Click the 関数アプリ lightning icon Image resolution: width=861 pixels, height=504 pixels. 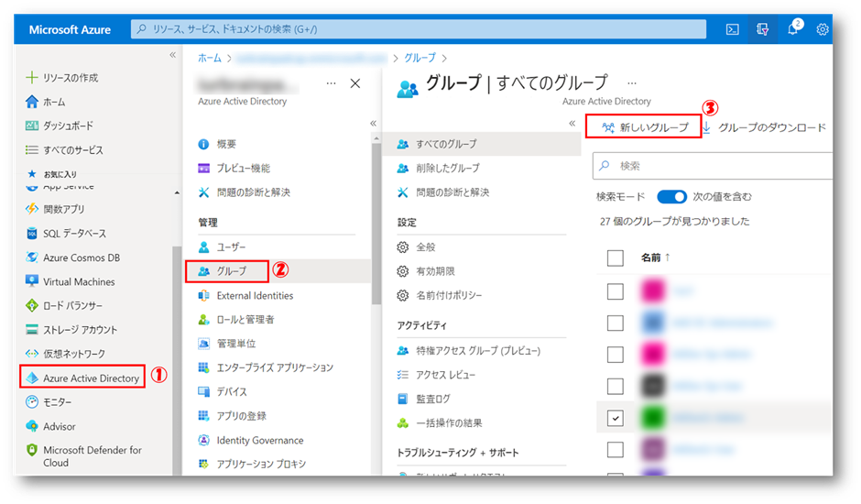coord(32,209)
